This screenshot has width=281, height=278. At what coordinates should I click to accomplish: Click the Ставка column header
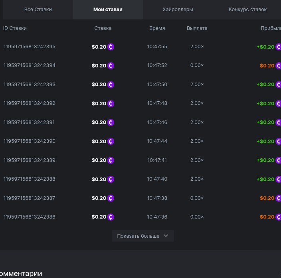click(103, 28)
